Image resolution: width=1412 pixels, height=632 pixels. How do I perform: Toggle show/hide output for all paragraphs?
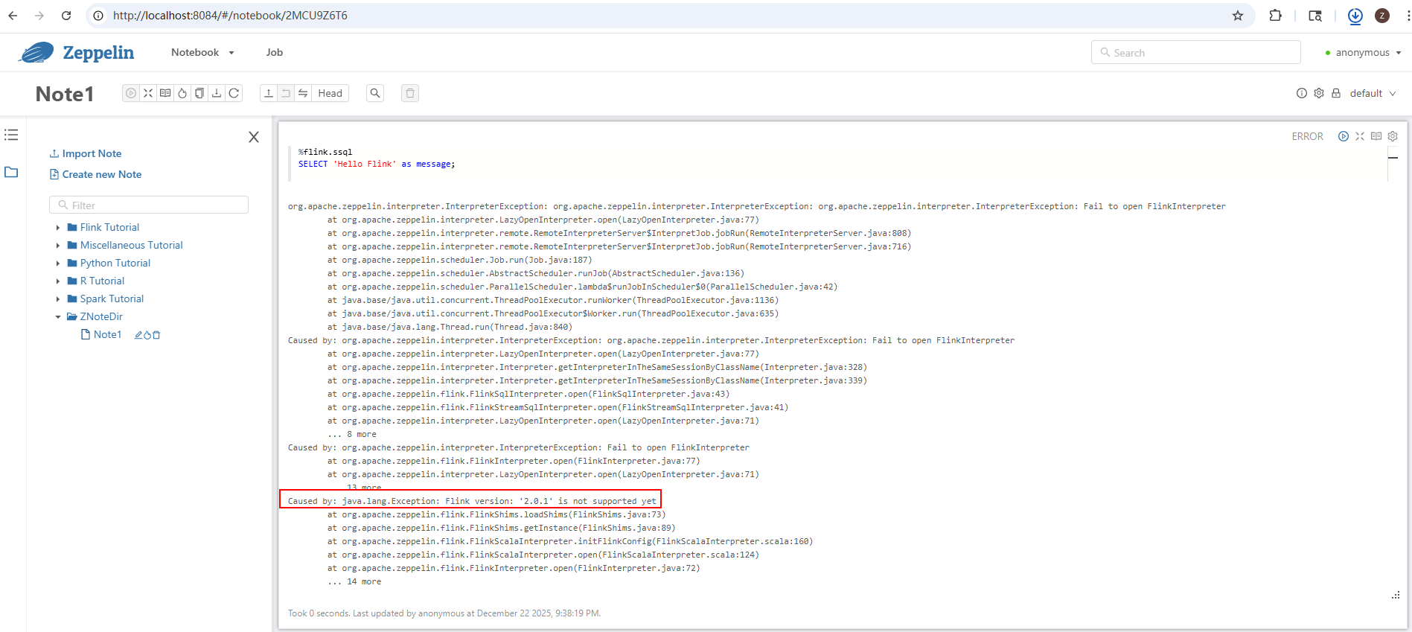coord(165,93)
